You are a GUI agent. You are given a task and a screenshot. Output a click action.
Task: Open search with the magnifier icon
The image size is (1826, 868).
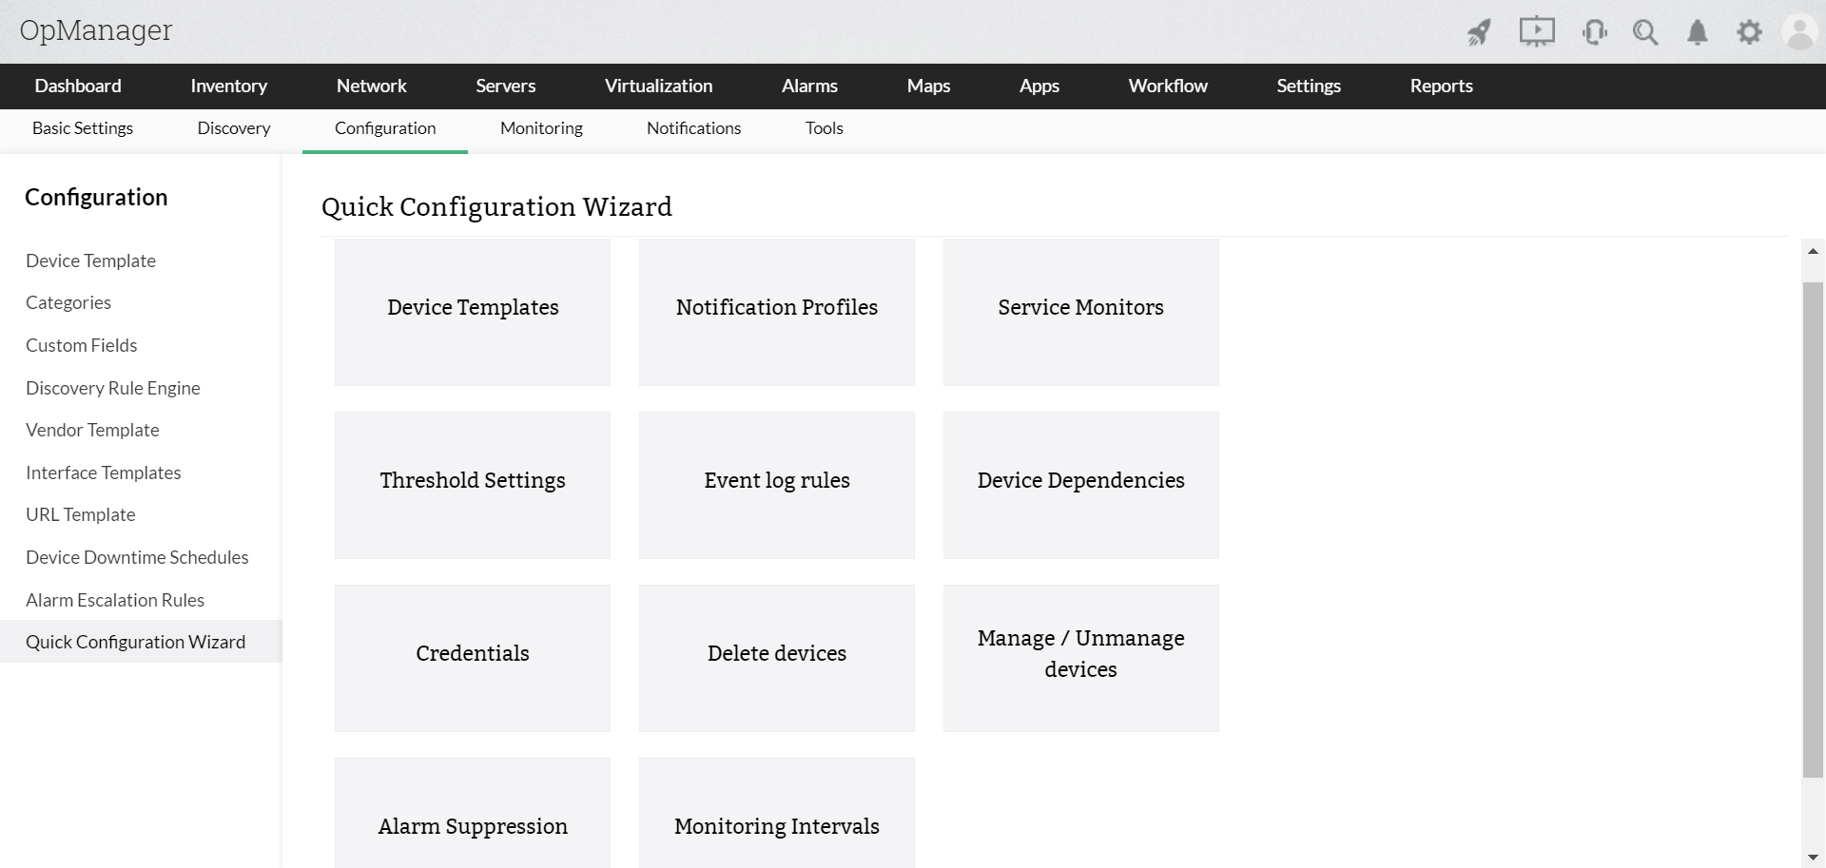click(1645, 32)
